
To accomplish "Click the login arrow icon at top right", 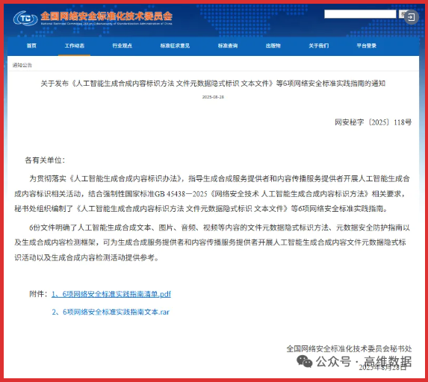I will 411,17.
